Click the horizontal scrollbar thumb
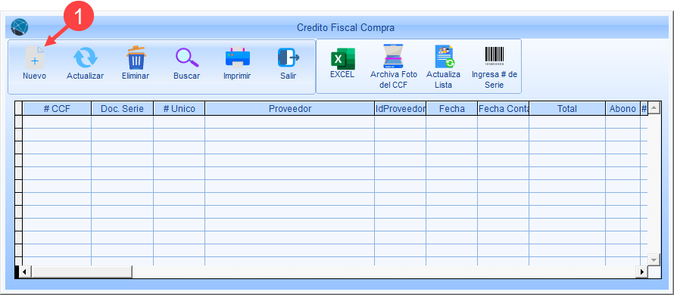This screenshot has height=295, width=674. pyautogui.click(x=82, y=272)
